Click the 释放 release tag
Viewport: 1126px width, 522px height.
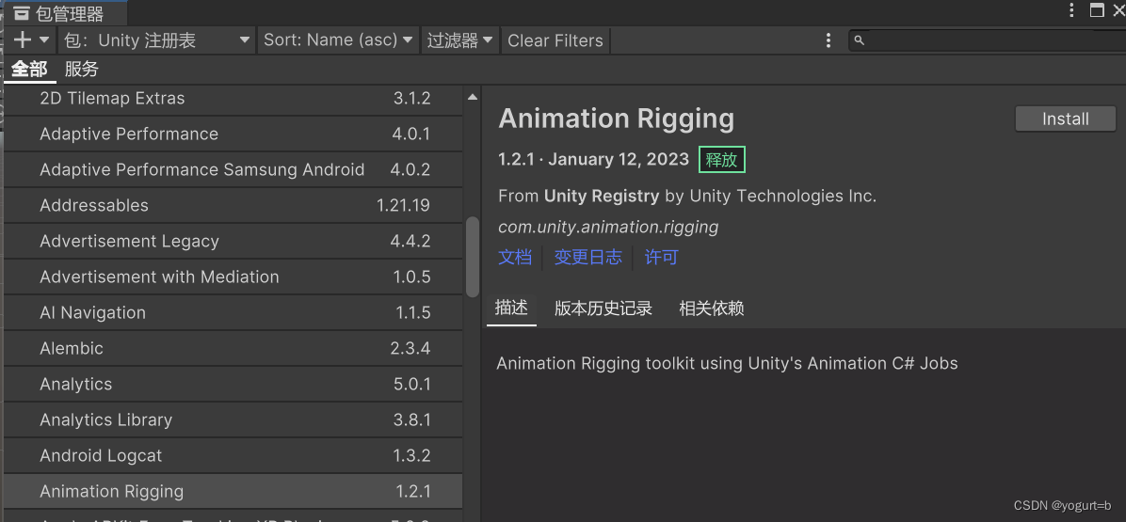coord(722,159)
